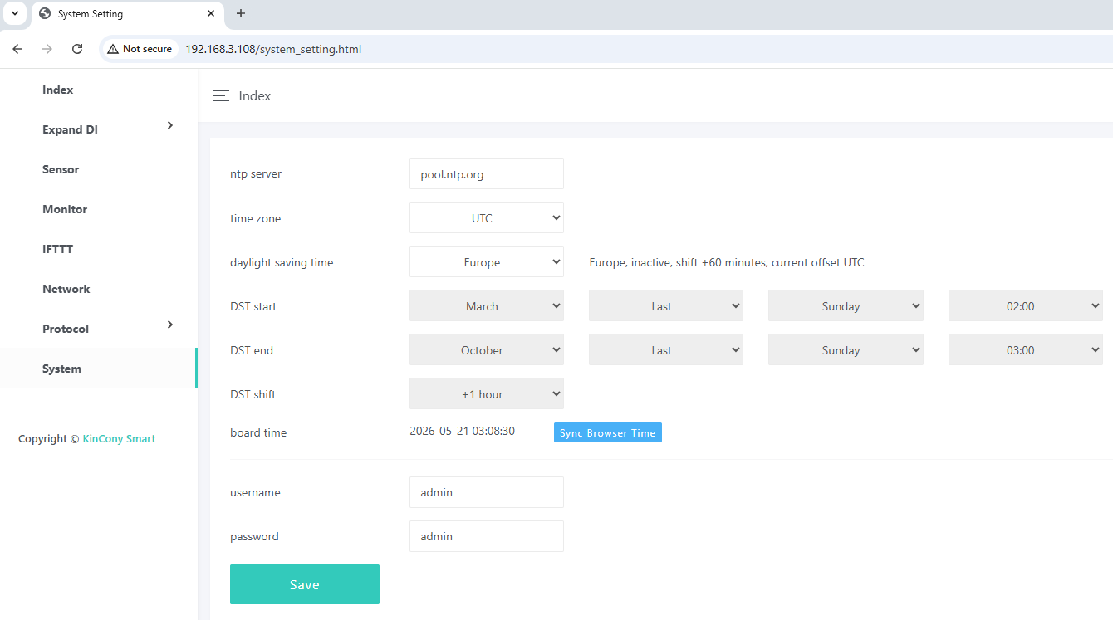Click the 'ntp server' label
Image resolution: width=1113 pixels, height=620 pixels.
[x=256, y=173]
